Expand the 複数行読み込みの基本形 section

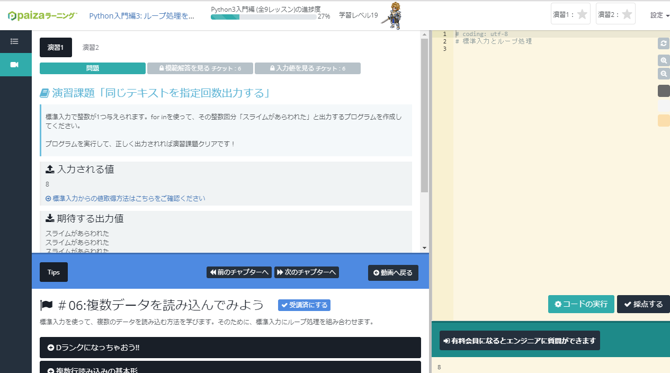click(x=230, y=368)
